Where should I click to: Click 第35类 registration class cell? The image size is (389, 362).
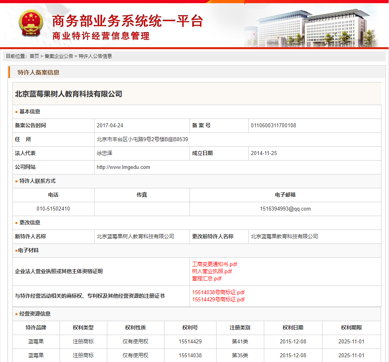[x=240, y=355]
